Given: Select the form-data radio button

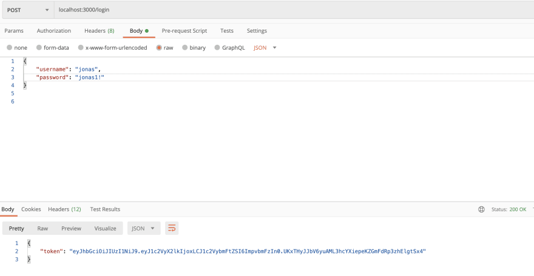Looking at the screenshot, I should tap(39, 48).
